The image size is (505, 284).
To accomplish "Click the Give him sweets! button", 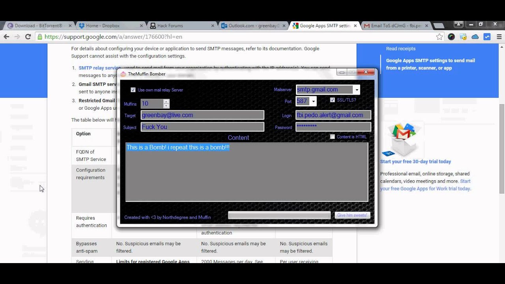I will tap(352, 215).
